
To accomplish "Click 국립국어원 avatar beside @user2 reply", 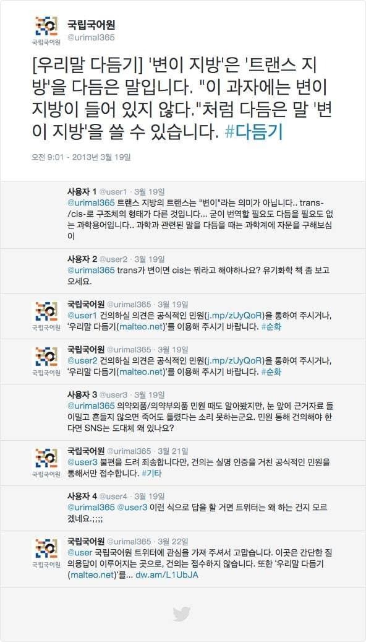I will pos(46,362).
